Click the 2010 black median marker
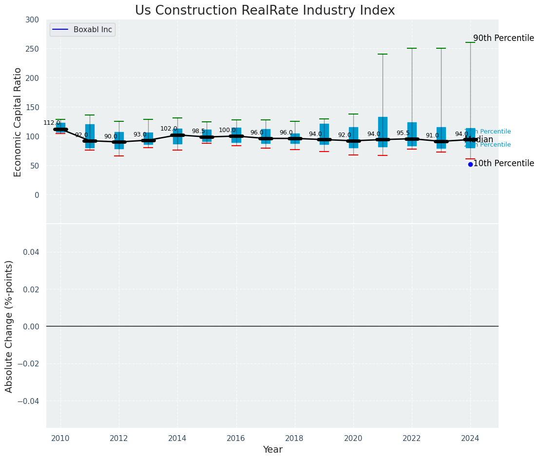This screenshot has width=539, height=459. tap(60, 129)
